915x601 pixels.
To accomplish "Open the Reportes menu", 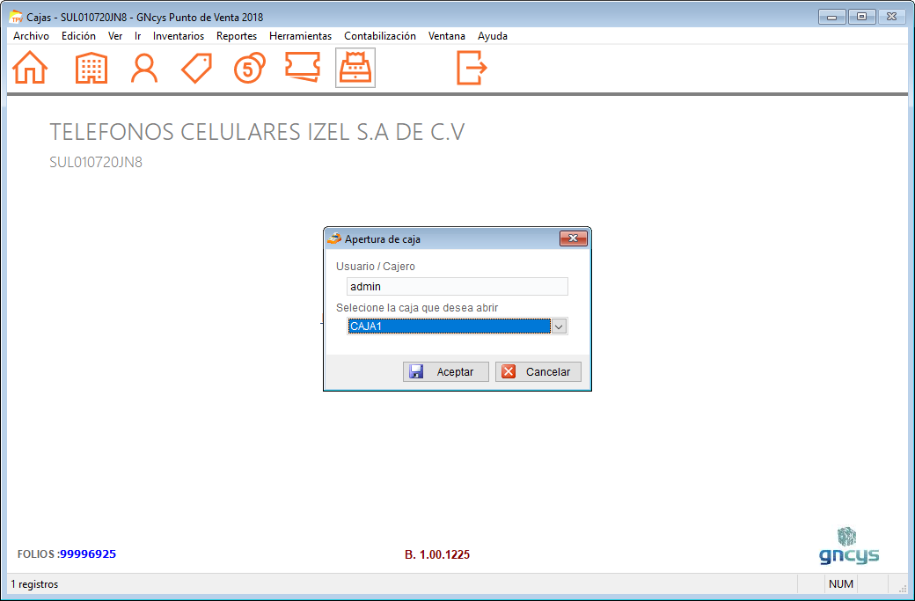I will coord(237,35).
